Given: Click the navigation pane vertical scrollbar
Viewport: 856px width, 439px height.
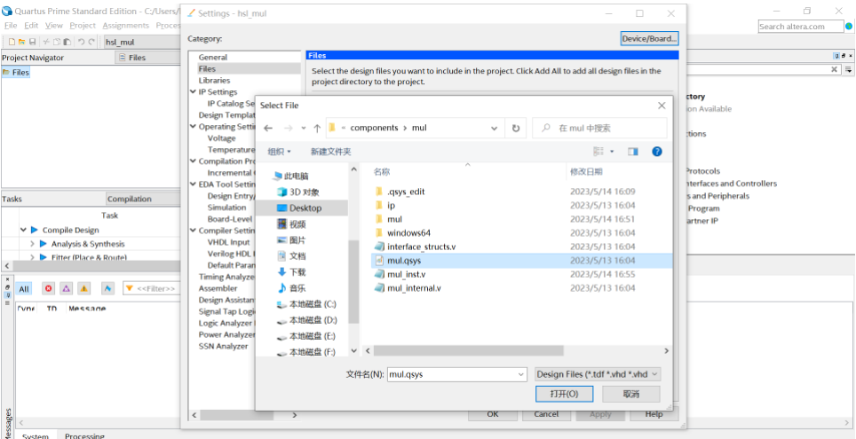Looking at the screenshot, I should coord(353,281).
